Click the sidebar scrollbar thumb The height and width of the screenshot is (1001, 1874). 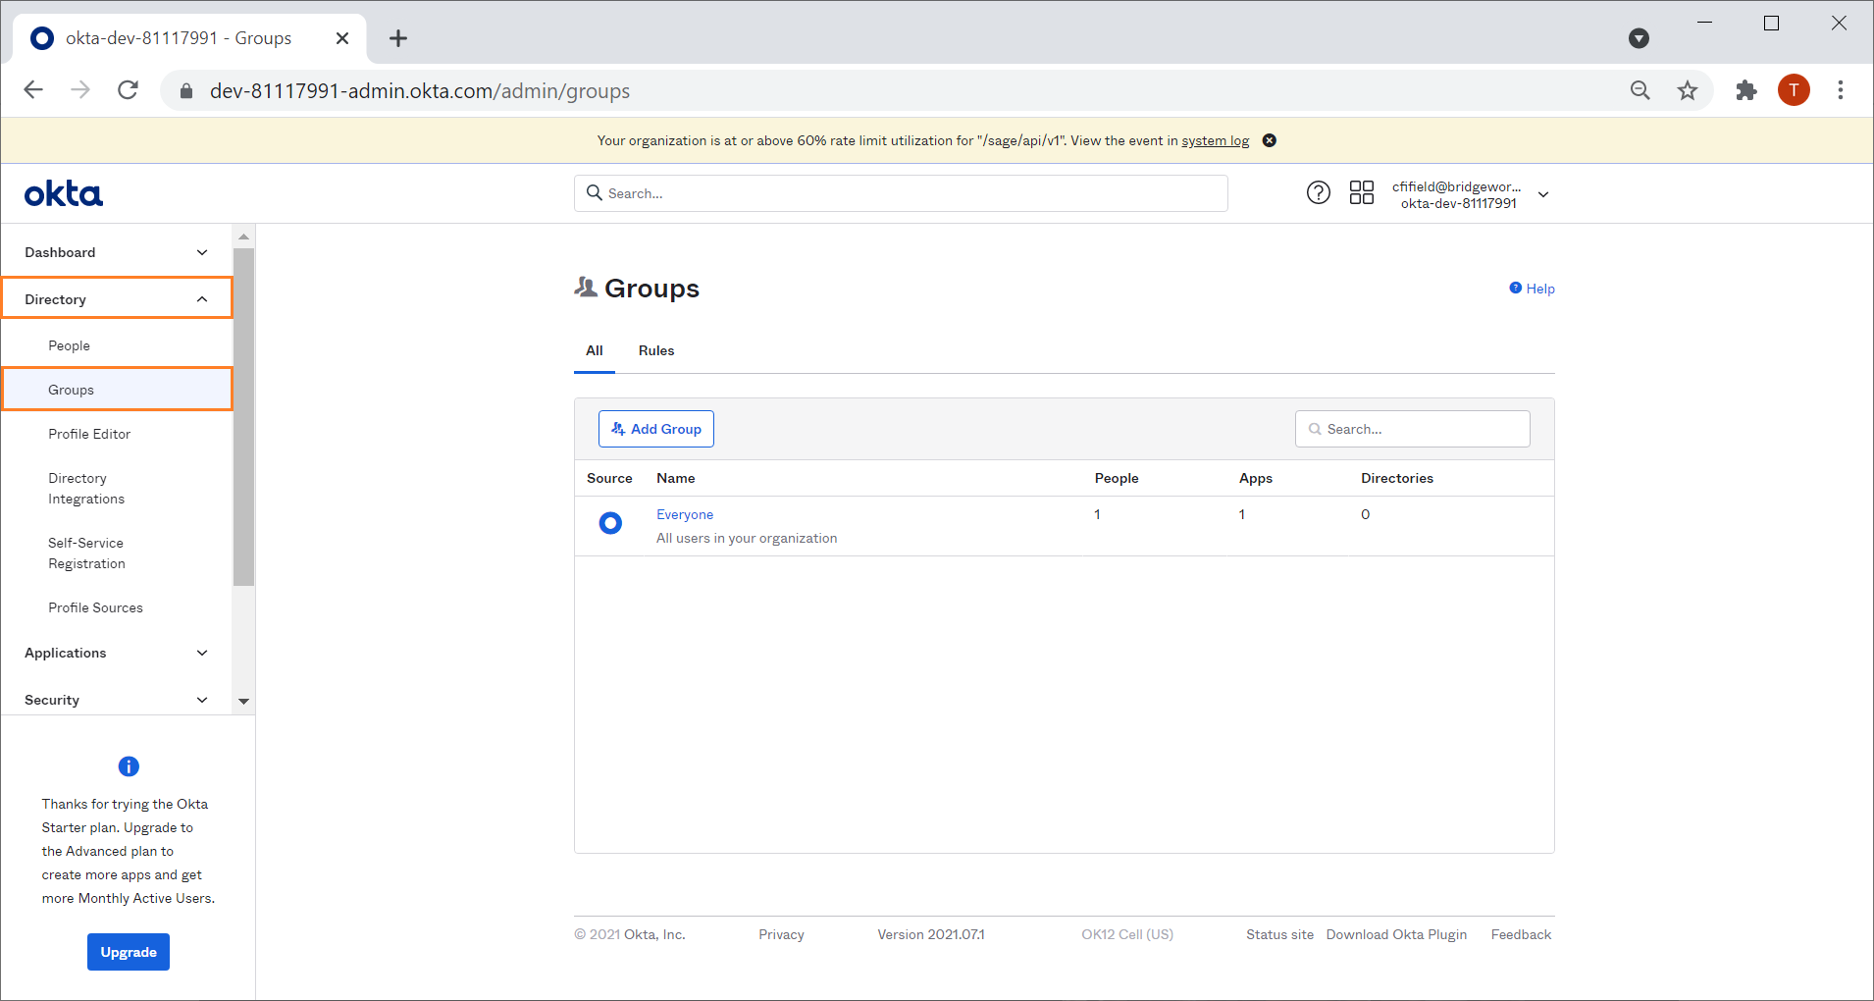point(243,417)
